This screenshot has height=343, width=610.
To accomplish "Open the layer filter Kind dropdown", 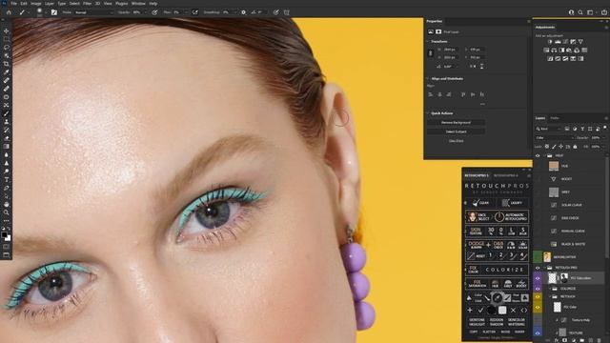I will click(548, 129).
